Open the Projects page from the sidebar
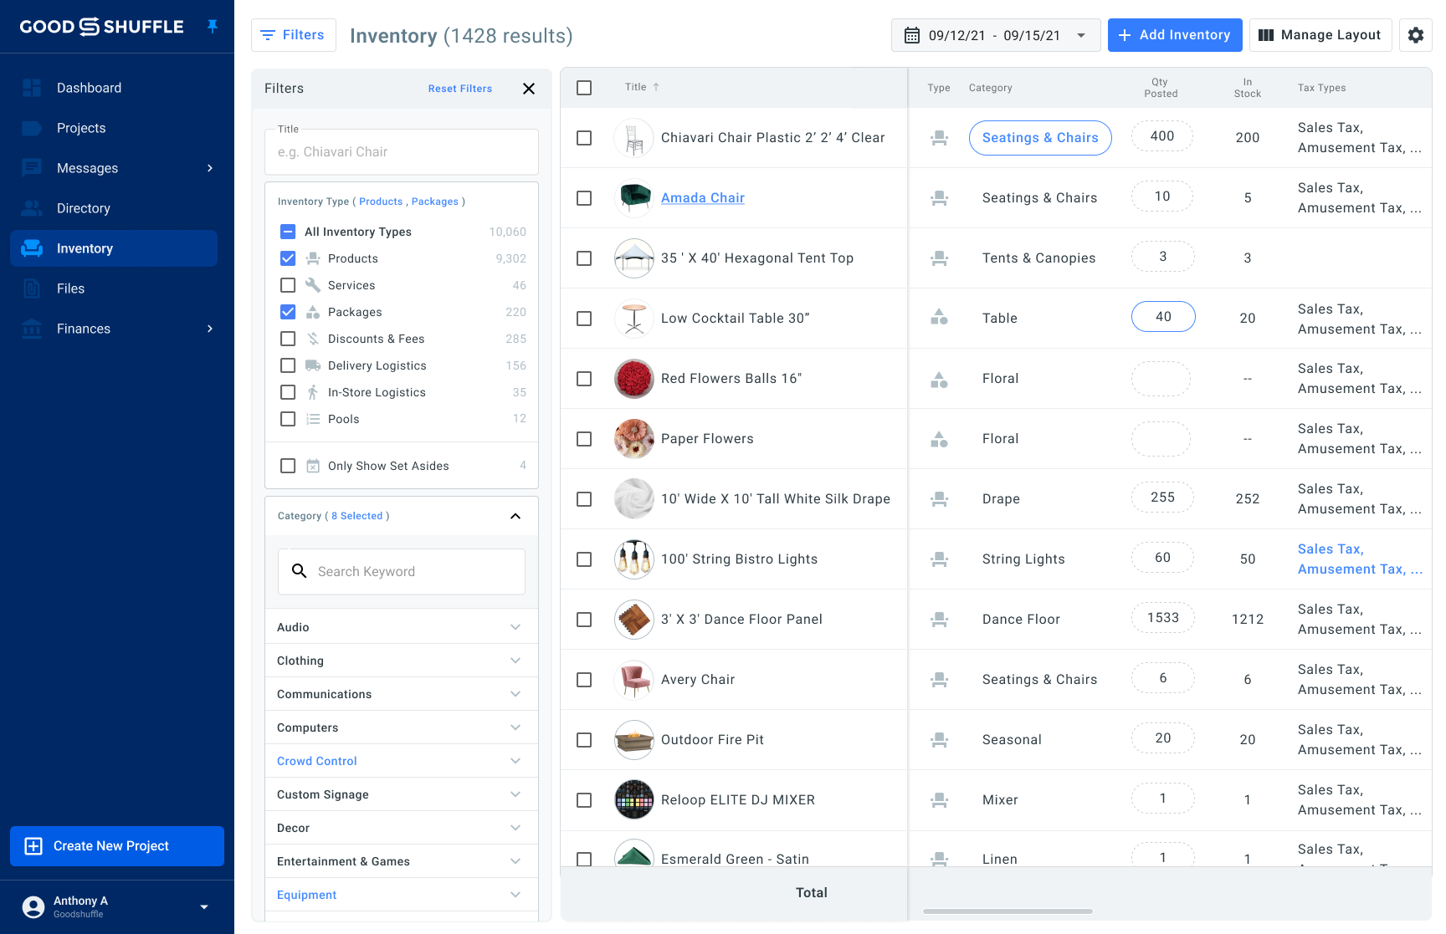 [x=80, y=127]
